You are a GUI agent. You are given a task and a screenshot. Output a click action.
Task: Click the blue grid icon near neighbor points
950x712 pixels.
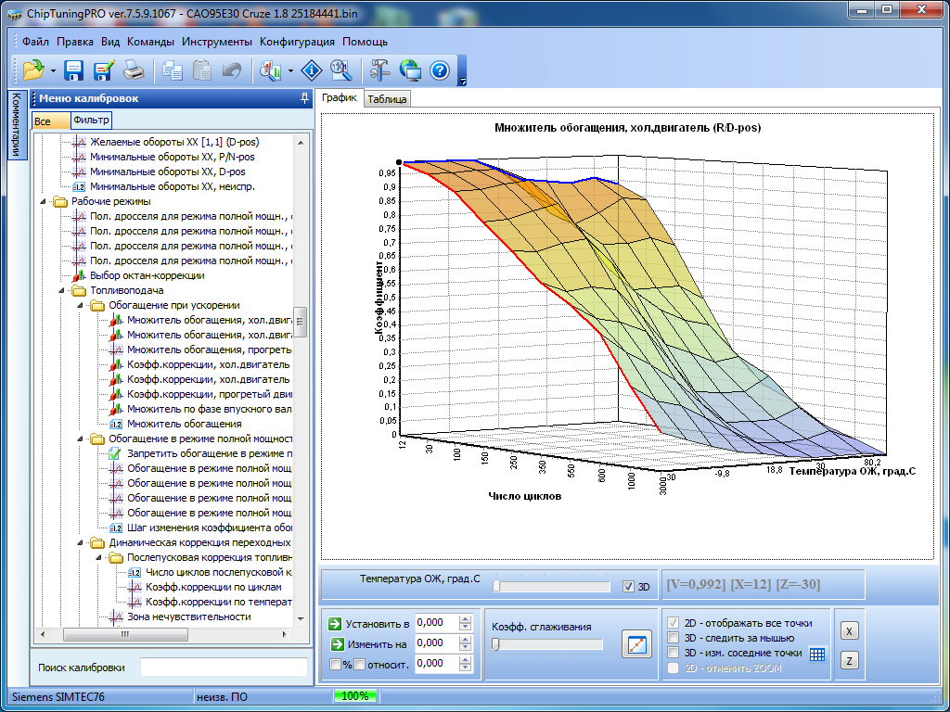816,654
